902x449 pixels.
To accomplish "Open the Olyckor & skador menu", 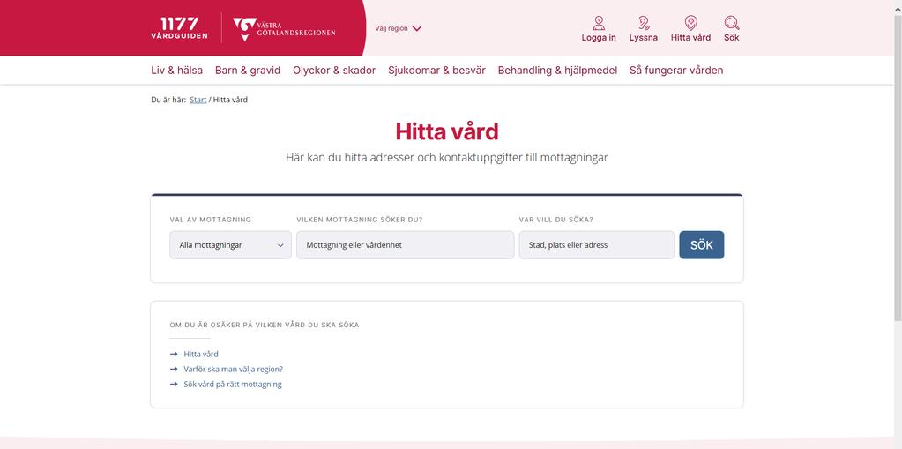I will click(334, 71).
